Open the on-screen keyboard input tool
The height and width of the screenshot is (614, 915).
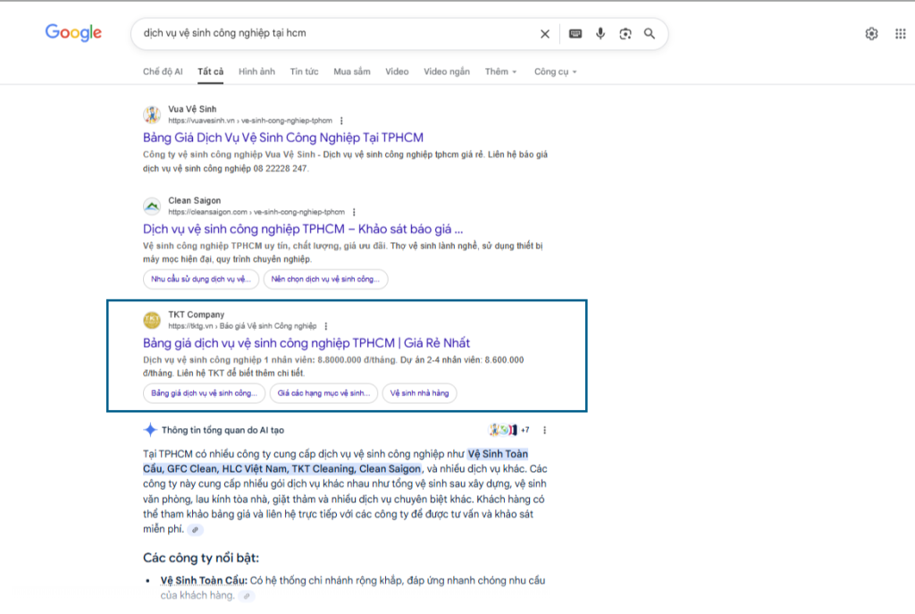pyautogui.click(x=575, y=34)
